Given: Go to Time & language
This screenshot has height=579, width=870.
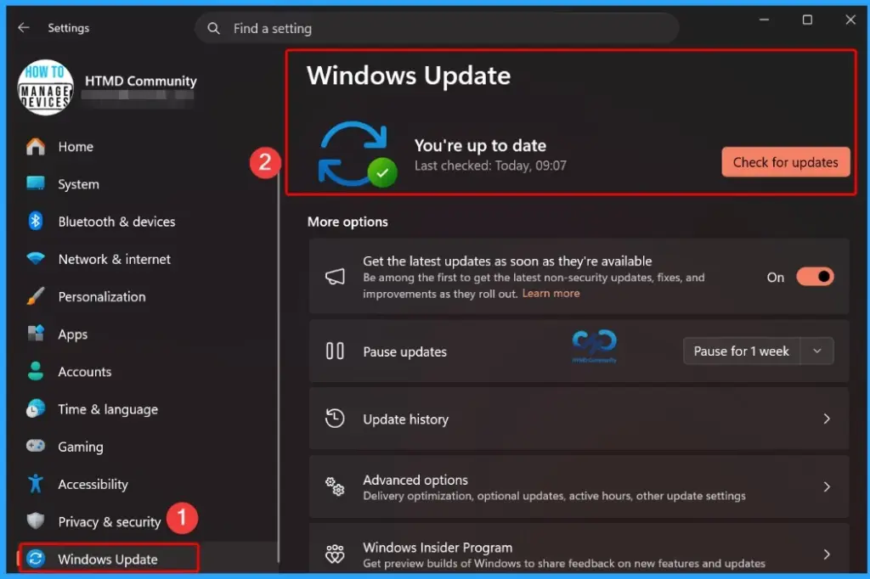Looking at the screenshot, I should [108, 409].
